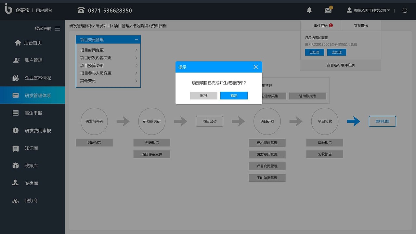
Task: Click the 企业基本情况 icon
Action: click(x=16, y=78)
